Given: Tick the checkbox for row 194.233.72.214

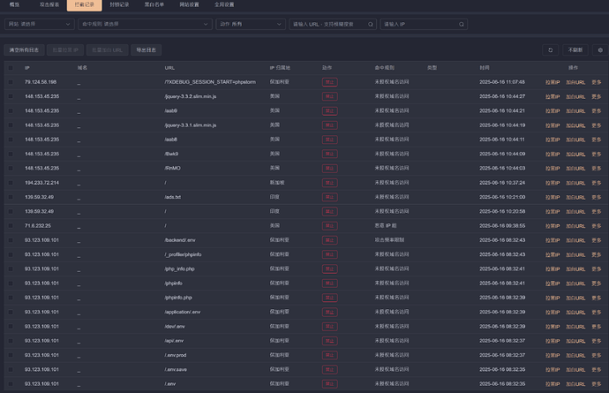Looking at the screenshot, I should (x=11, y=183).
